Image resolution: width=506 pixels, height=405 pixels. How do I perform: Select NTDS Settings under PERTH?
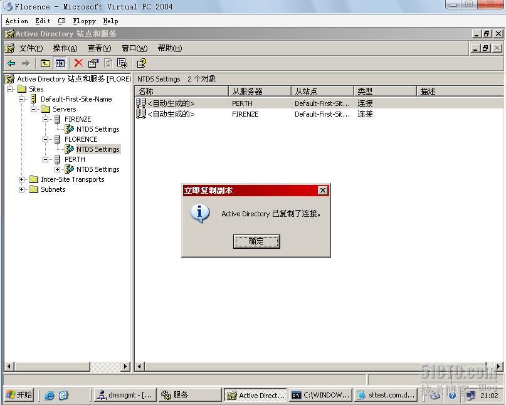[98, 169]
